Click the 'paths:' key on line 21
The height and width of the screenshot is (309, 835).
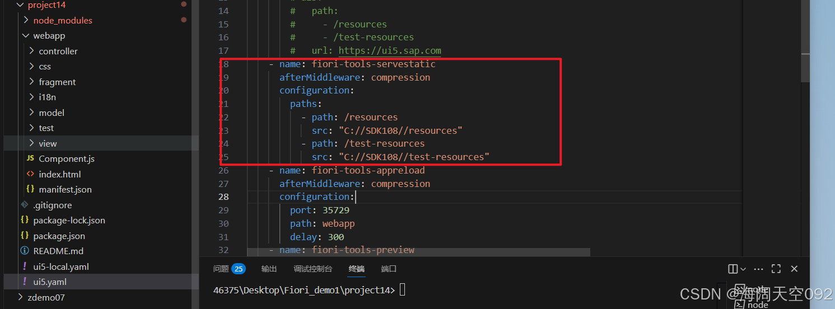coord(306,104)
